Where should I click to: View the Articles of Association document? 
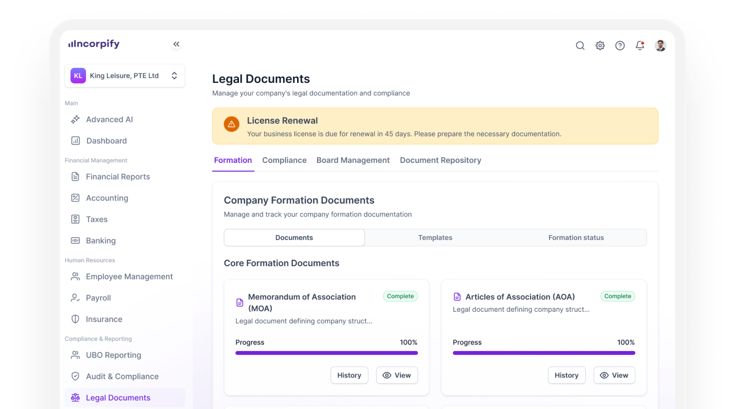coord(614,375)
